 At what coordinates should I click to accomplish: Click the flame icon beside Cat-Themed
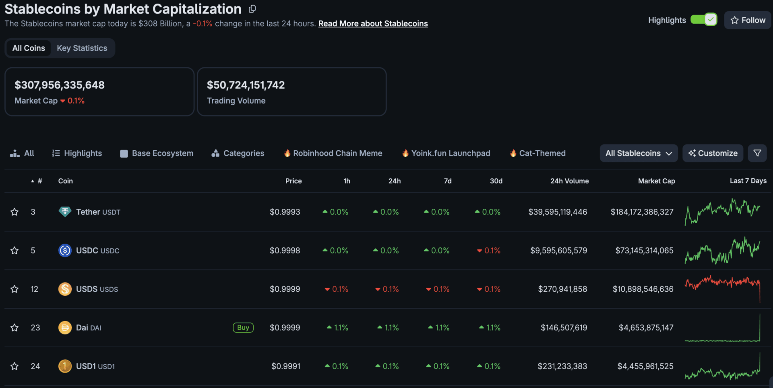click(x=513, y=153)
